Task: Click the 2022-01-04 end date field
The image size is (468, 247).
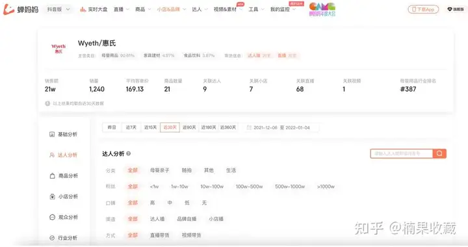Action: 298,127
